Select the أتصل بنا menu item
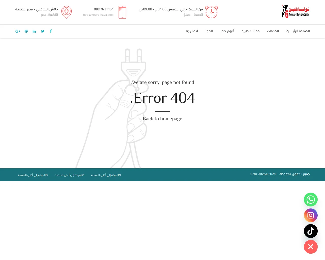This screenshot has height=260, width=325. [192, 31]
